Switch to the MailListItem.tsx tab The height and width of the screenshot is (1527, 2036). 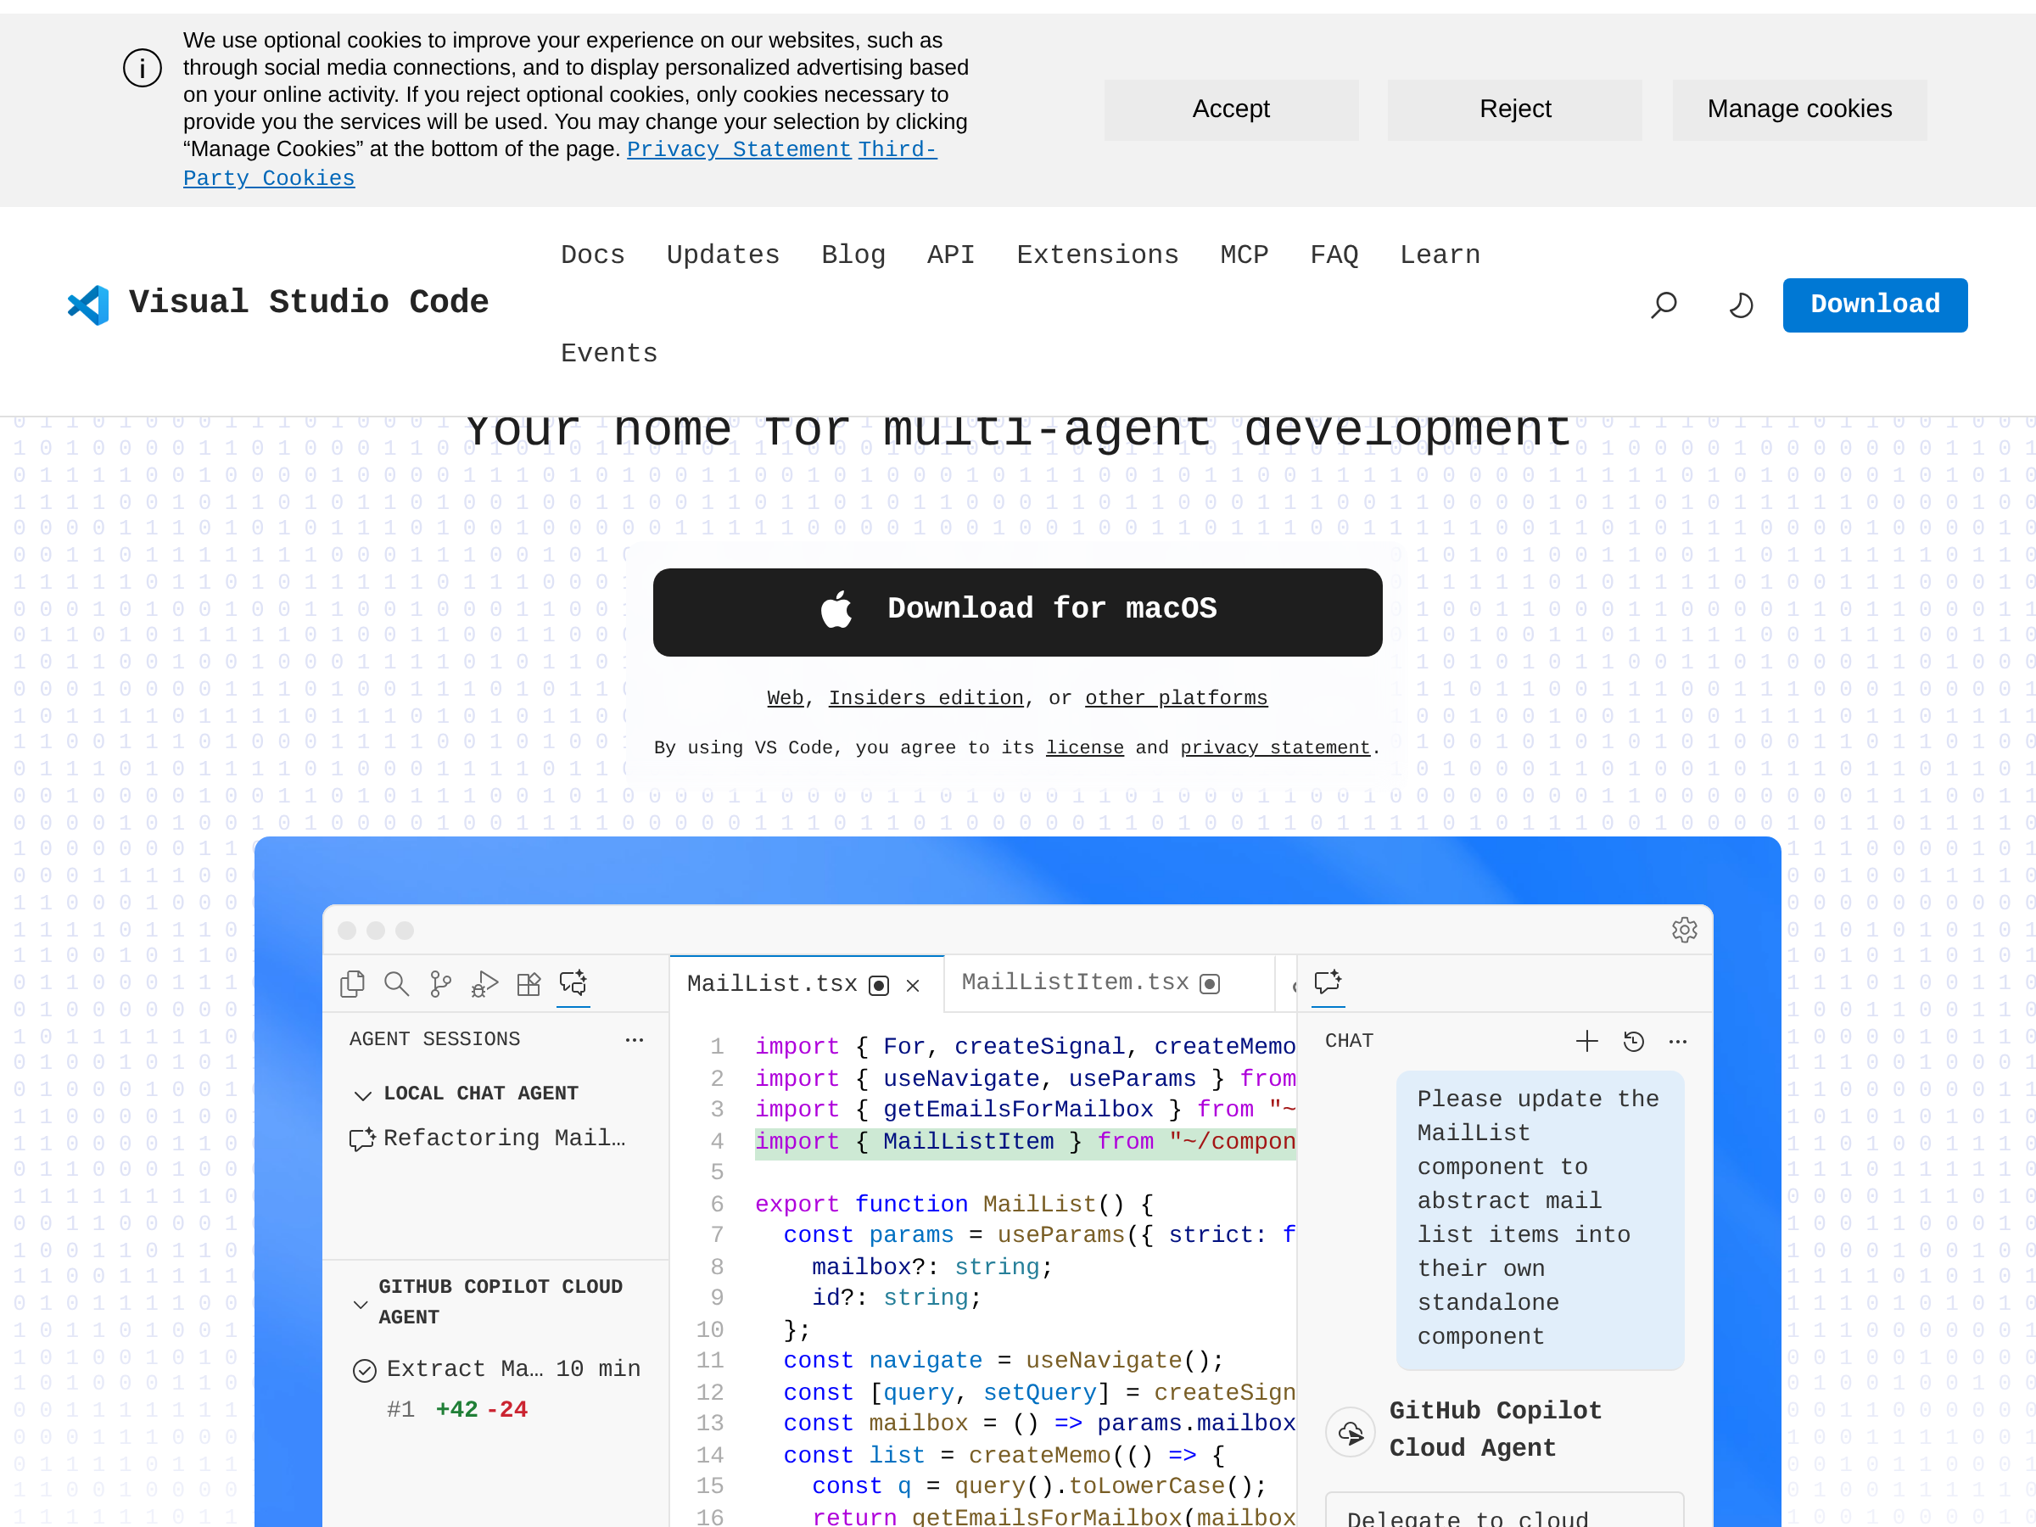1075,982
